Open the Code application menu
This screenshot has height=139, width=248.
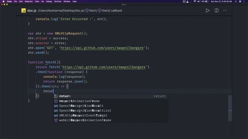[9, 2]
